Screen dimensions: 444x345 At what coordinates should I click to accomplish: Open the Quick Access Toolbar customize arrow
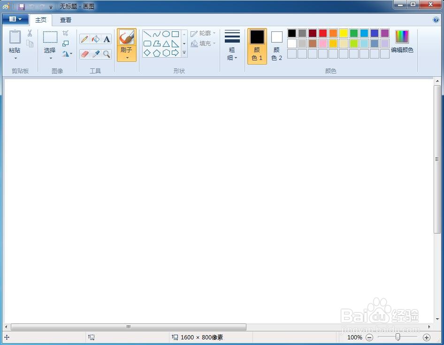point(51,7)
